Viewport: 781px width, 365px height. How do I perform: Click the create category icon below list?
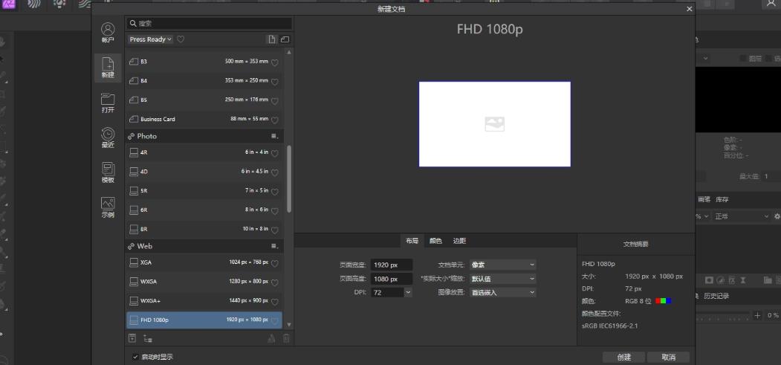(148, 338)
